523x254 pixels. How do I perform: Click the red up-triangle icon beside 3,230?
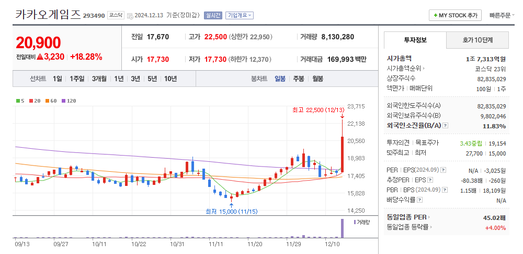[40, 57]
